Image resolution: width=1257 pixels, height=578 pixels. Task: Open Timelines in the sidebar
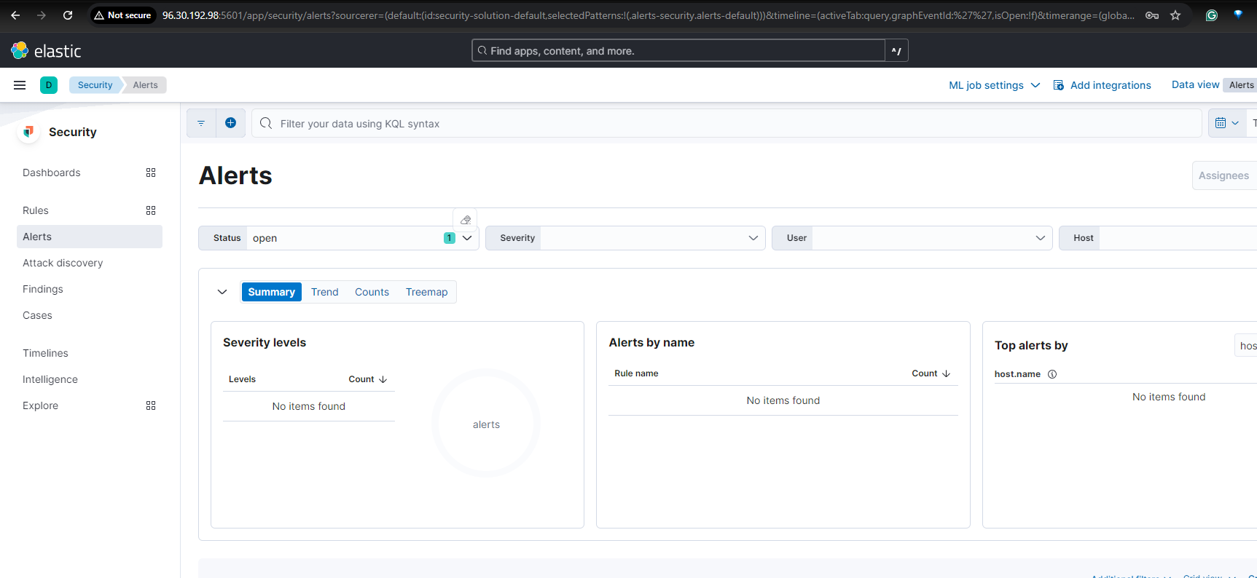click(x=45, y=353)
